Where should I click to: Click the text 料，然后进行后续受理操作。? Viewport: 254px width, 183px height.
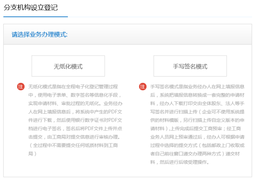click(x=180, y=162)
